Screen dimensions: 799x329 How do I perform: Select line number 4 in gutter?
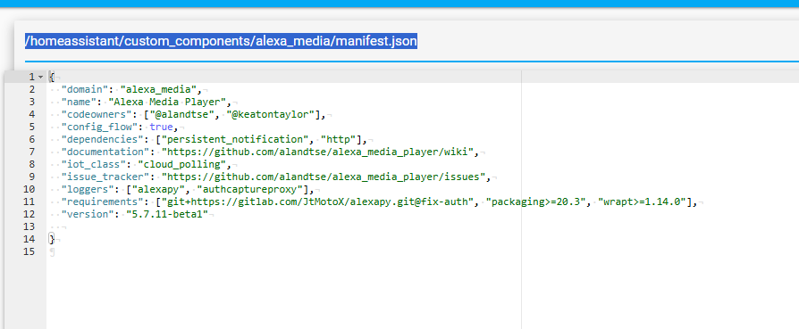pos(32,114)
